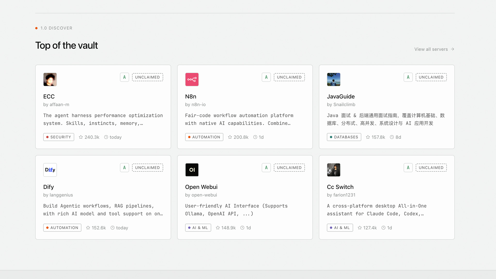The width and height of the screenshot is (496, 279).
Task: Click the UNCLAIMED badge on JavaGuide card
Action: [x=431, y=77]
